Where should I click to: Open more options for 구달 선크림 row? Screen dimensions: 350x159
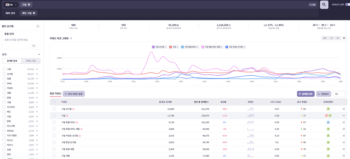(x=343, y=109)
